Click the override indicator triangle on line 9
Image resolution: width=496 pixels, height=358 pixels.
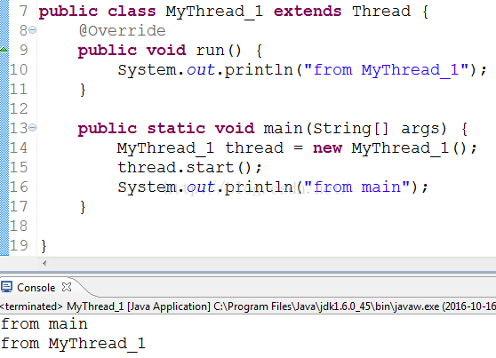(x=4, y=50)
